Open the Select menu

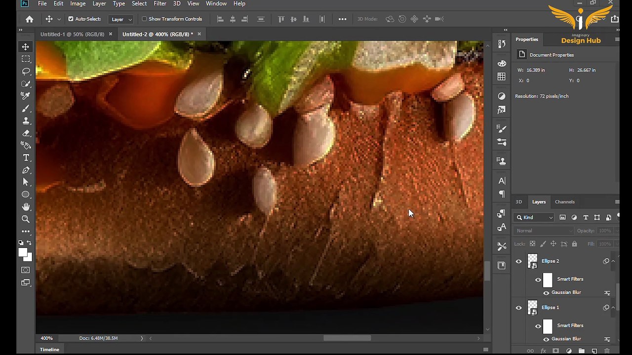139,3
